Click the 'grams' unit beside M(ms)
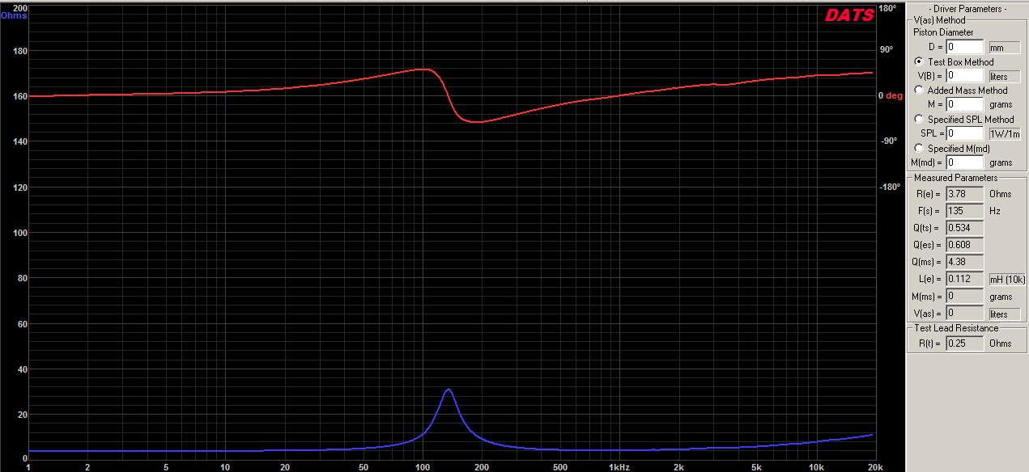 click(1001, 297)
